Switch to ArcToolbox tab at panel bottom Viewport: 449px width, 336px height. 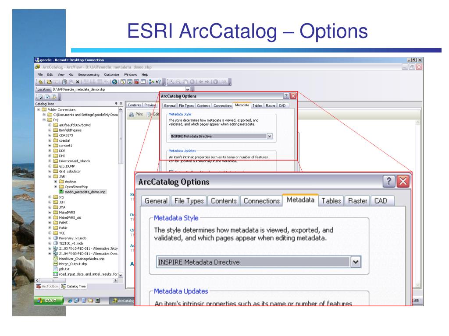(47, 286)
